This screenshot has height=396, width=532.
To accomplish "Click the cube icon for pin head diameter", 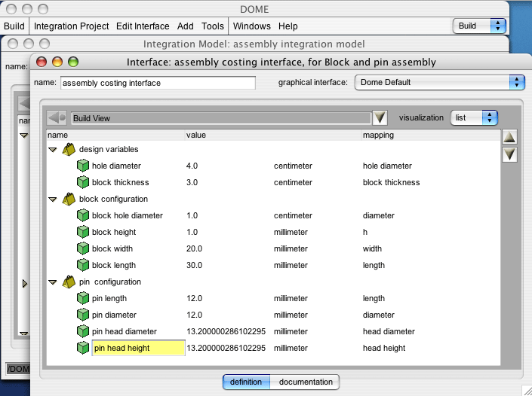I will pyautogui.click(x=83, y=332).
